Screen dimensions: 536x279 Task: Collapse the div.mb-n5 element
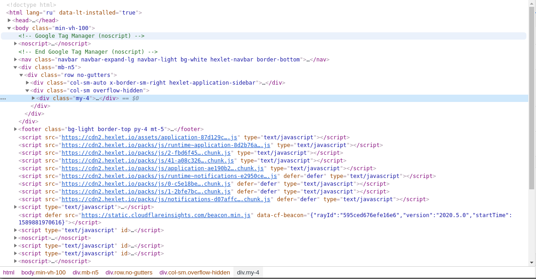tap(15, 67)
